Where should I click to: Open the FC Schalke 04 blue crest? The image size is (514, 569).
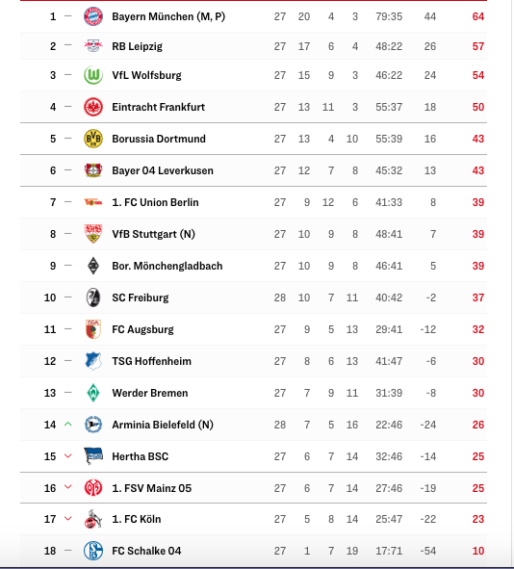(93, 551)
